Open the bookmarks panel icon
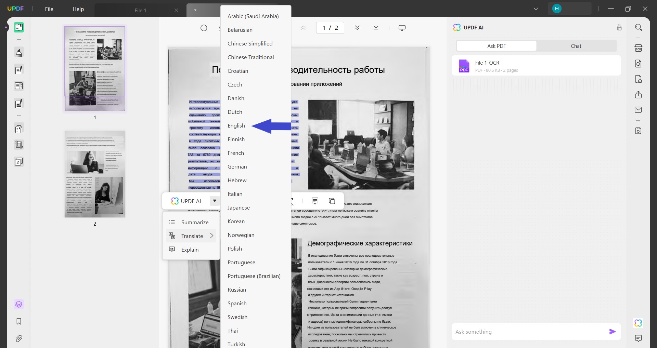 point(19,321)
